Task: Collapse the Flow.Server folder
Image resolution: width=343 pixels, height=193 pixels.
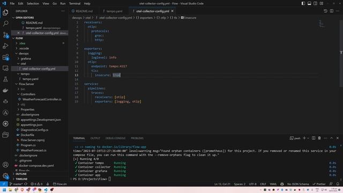Action: pos(26,84)
